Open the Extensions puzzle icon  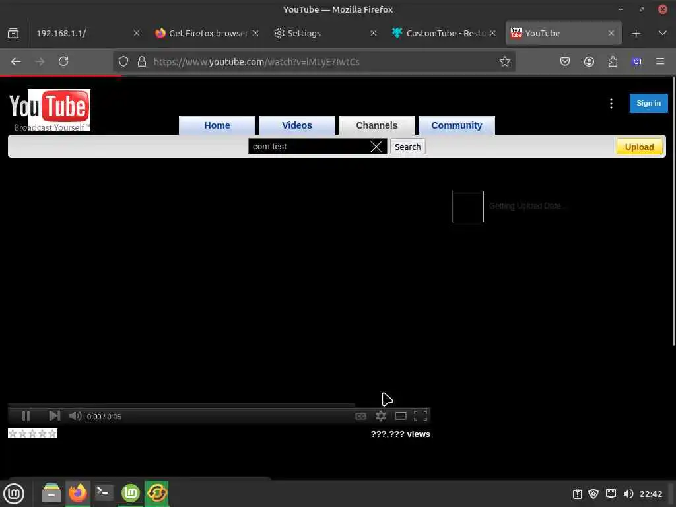[613, 61]
